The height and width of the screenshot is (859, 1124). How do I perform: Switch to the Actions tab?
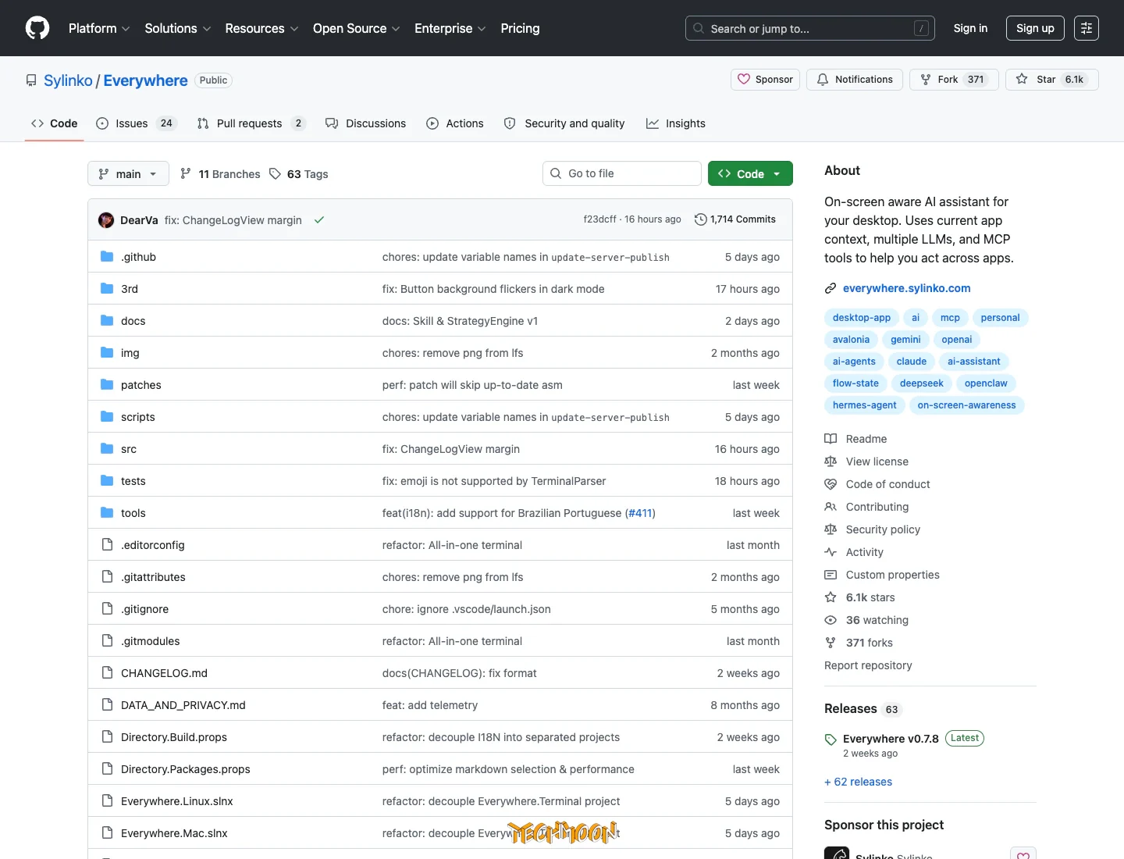tap(455, 123)
